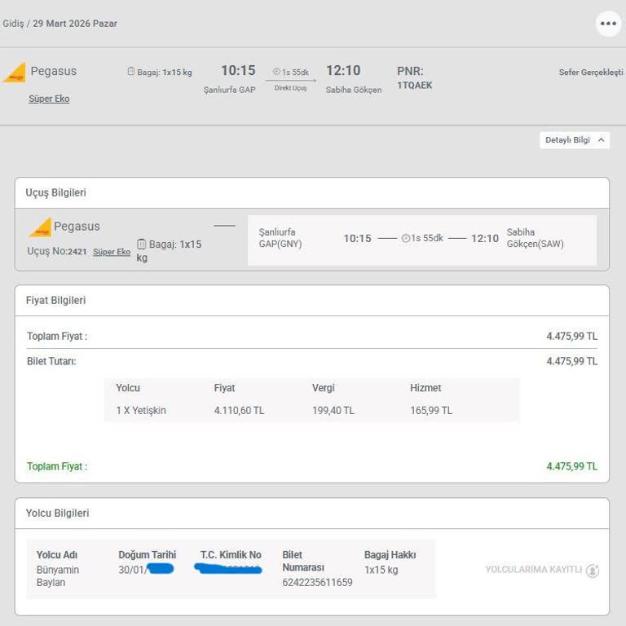Open the Süper Eko link beside Uçuş No
Screen dimensions: 626x626
tap(112, 252)
